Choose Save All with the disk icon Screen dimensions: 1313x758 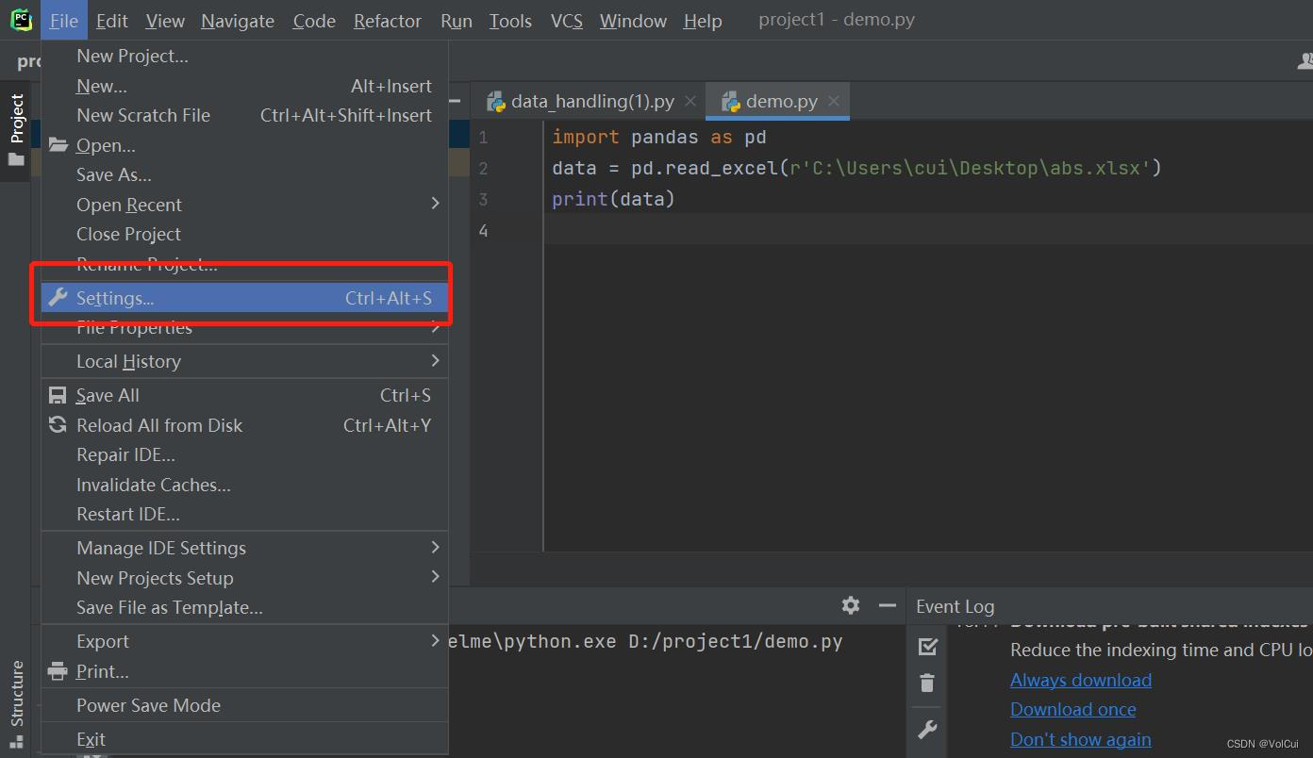click(x=244, y=395)
